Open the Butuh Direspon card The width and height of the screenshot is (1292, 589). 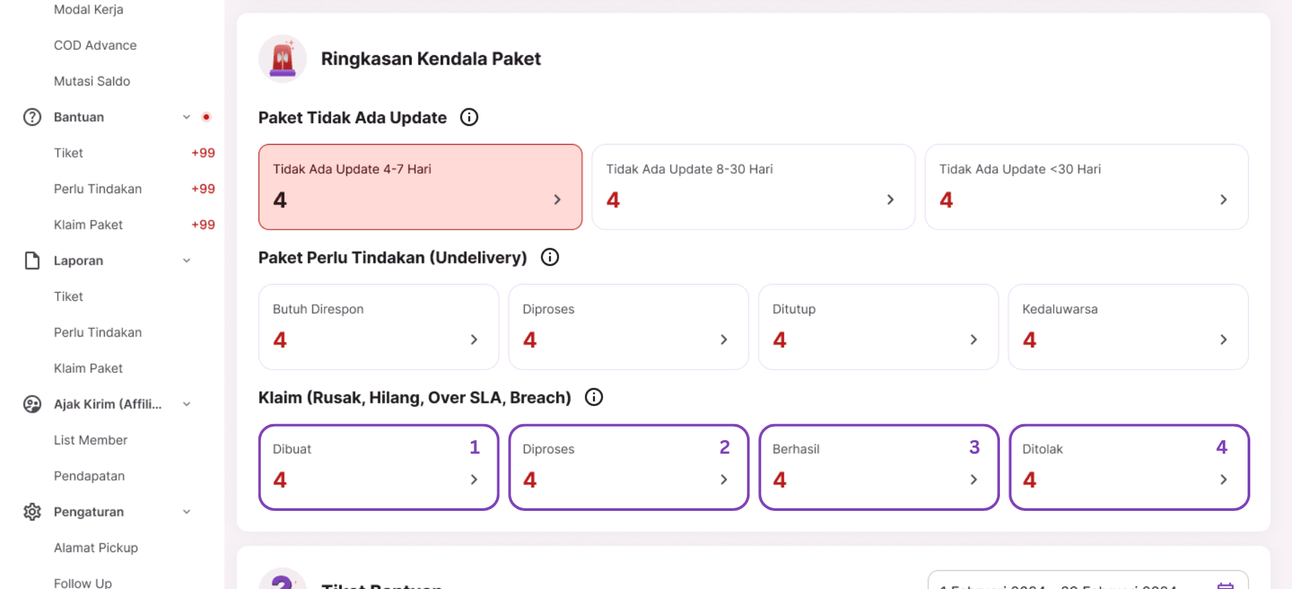point(378,326)
